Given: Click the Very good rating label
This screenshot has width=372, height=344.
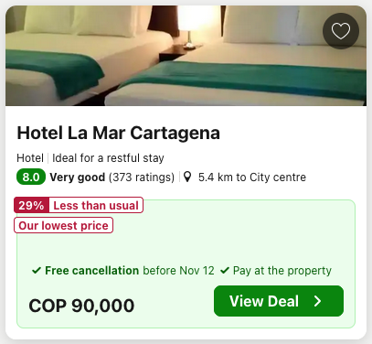Looking at the screenshot, I should [x=78, y=177].
